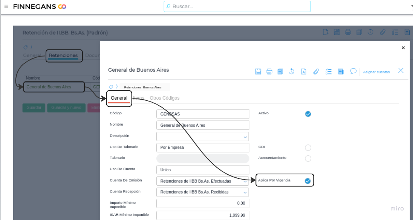This screenshot has height=220, width=413.
Task: Click the print icon in the dialog toolbar
Action: click(x=269, y=71)
